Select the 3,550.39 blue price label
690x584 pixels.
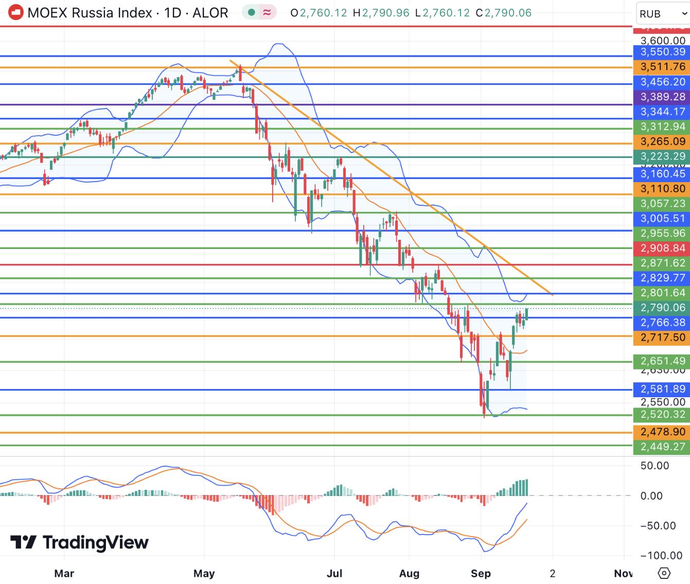pyautogui.click(x=661, y=52)
